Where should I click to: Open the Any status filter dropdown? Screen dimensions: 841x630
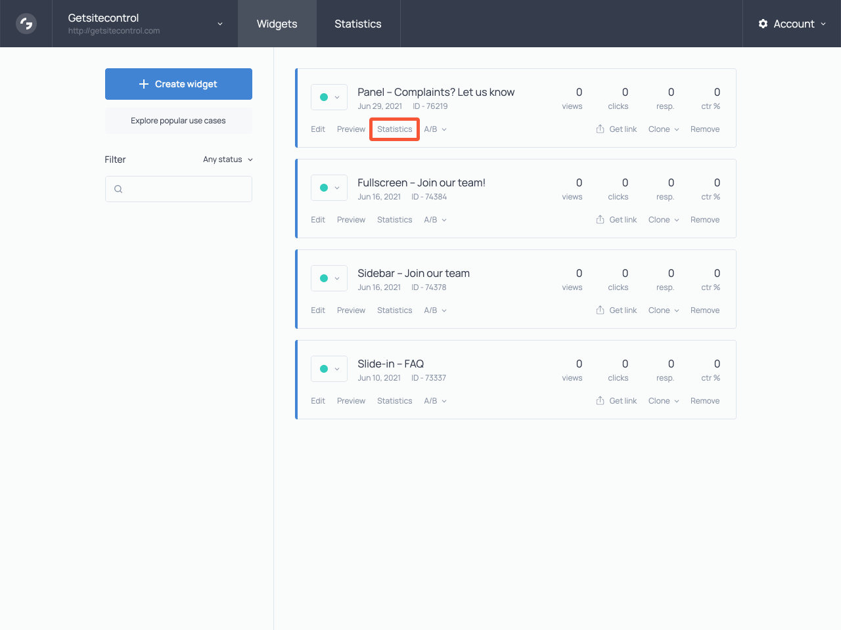(227, 159)
